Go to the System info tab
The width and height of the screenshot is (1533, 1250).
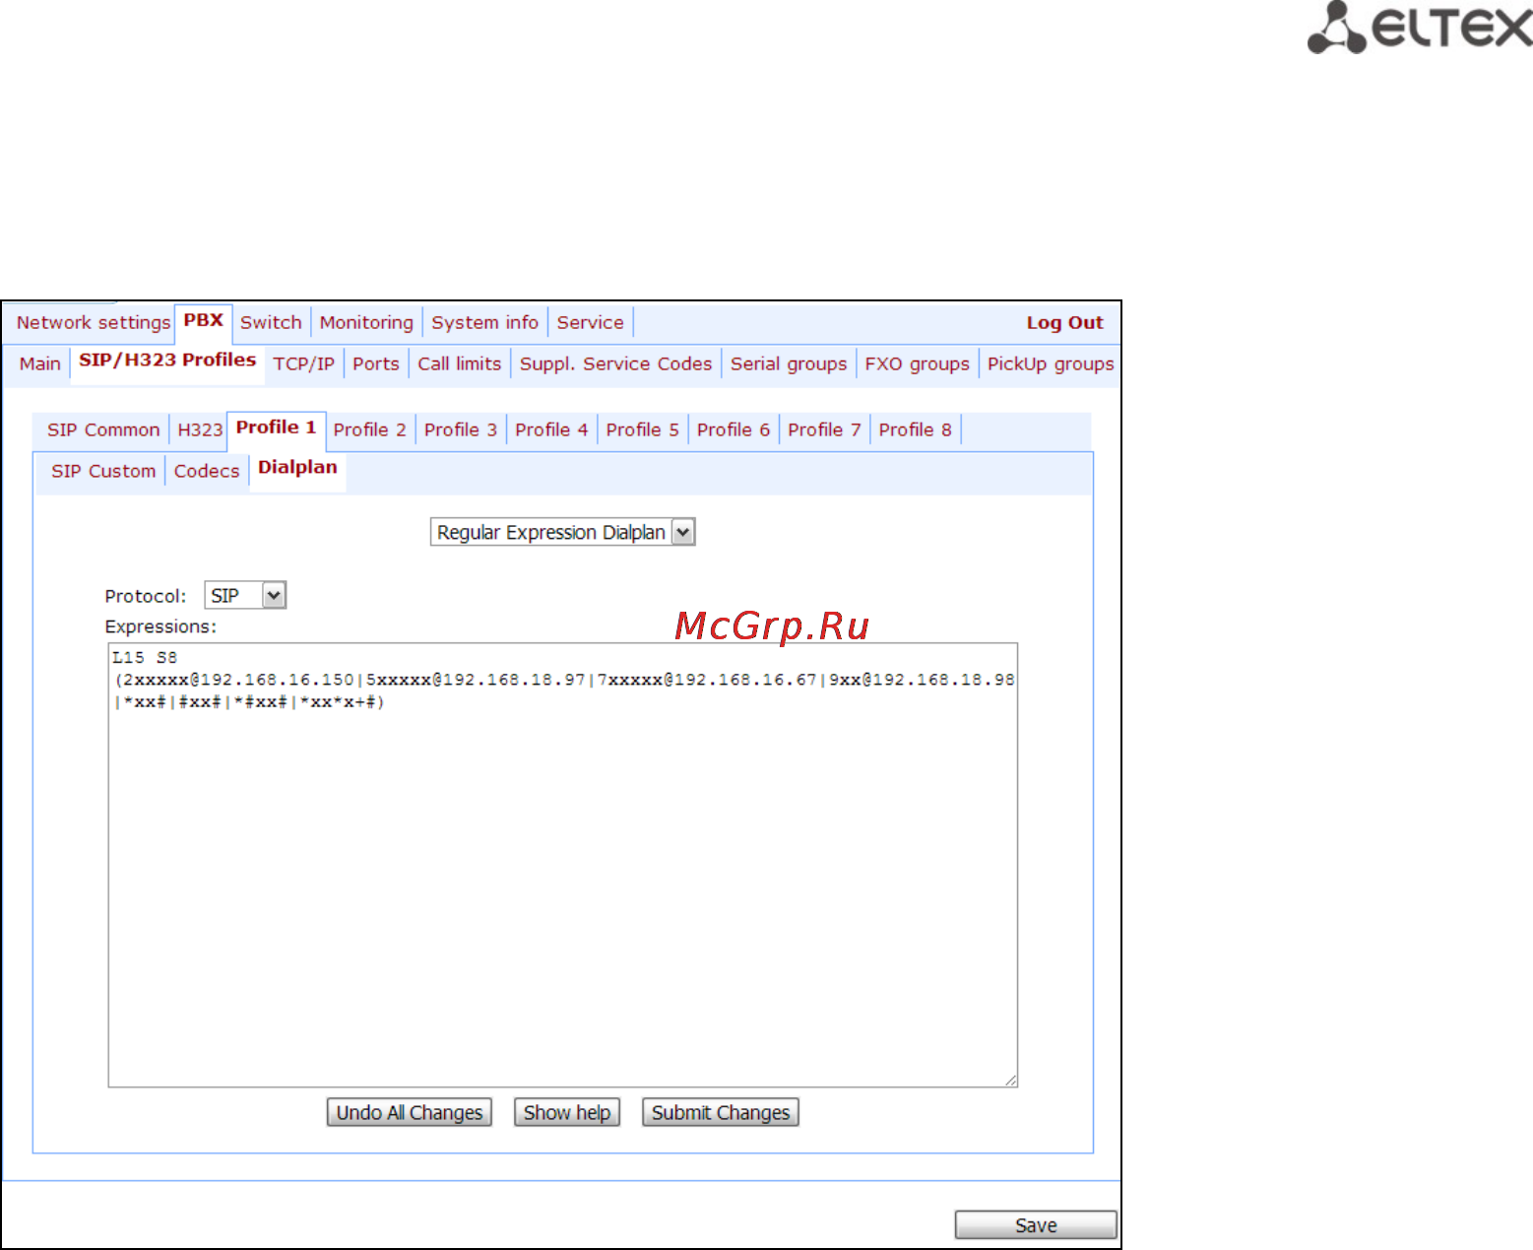point(484,322)
